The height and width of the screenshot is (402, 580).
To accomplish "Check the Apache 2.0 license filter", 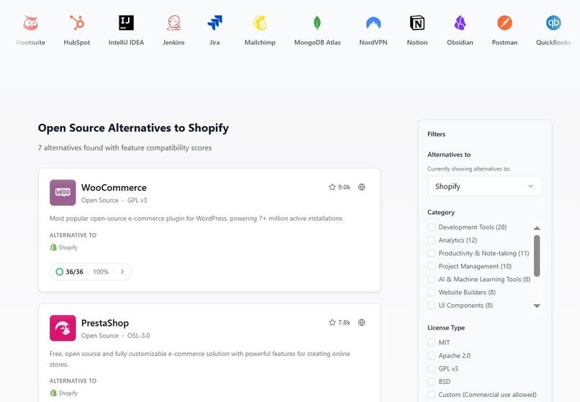I will 431,355.
